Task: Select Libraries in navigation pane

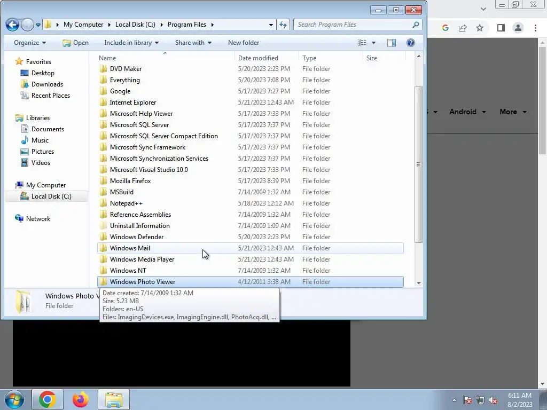Action: (x=38, y=118)
